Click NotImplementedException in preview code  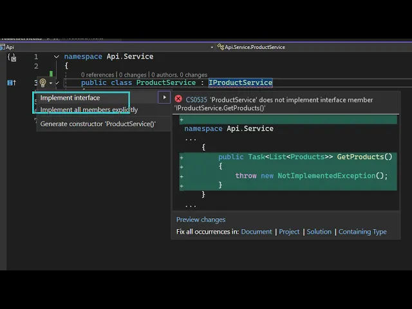pyautogui.click(x=326, y=176)
